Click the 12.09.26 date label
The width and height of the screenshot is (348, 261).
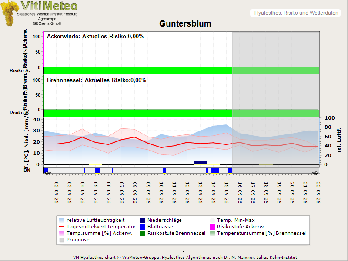[x=187, y=193]
